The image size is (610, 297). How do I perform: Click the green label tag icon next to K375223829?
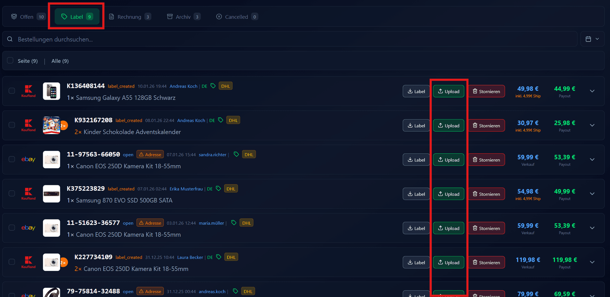pos(218,188)
